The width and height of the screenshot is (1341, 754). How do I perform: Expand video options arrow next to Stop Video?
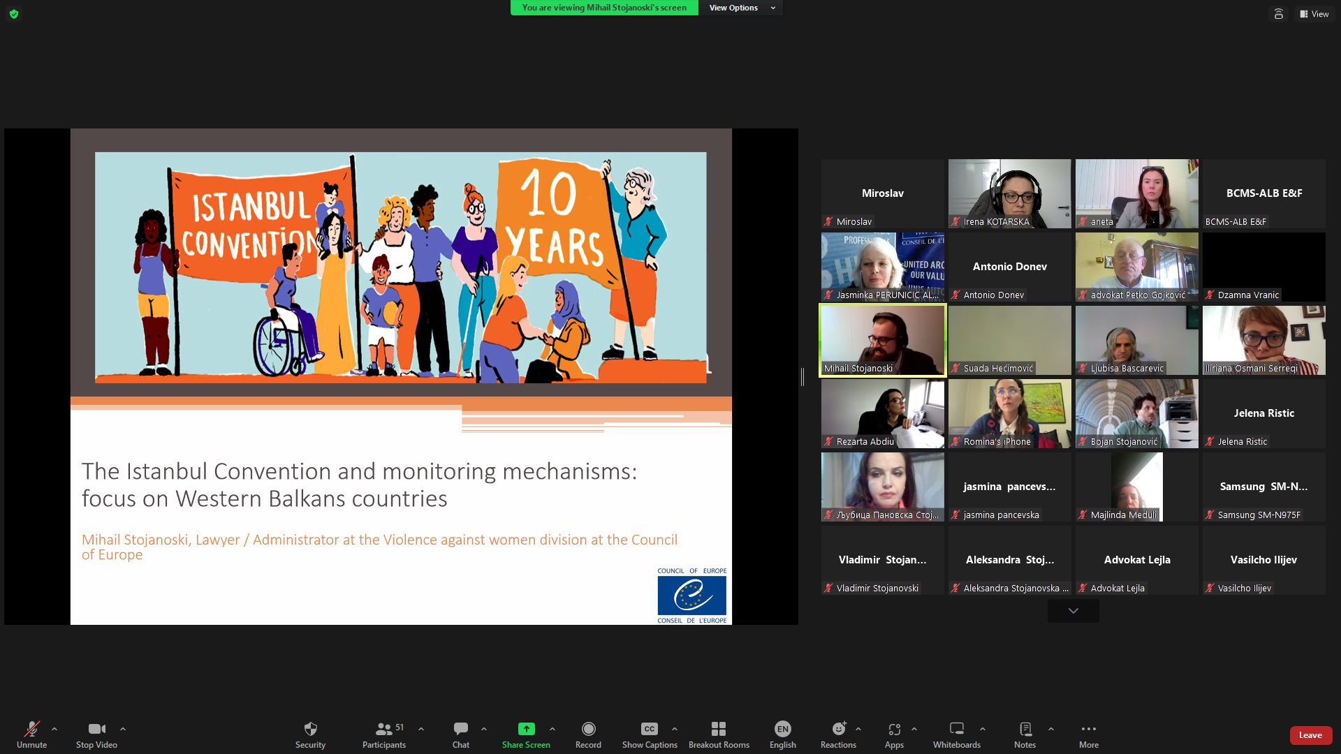pos(123,729)
